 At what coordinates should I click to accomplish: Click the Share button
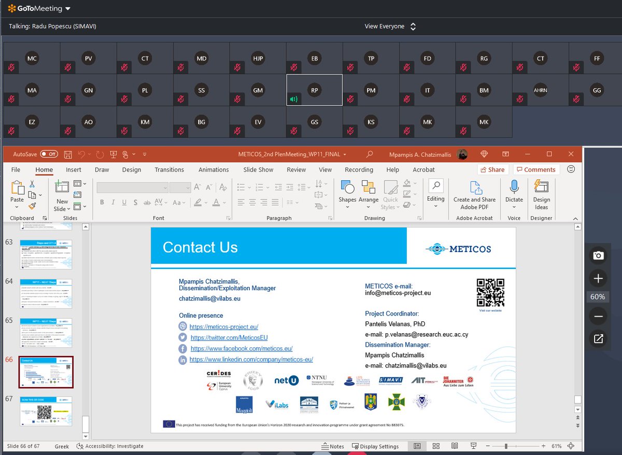point(492,169)
